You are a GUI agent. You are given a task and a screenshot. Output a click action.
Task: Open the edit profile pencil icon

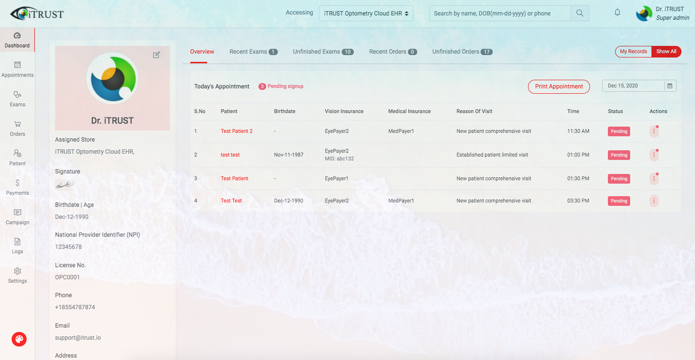pos(156,55)
